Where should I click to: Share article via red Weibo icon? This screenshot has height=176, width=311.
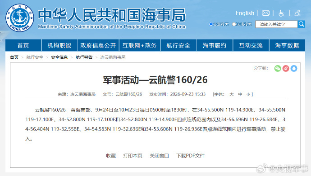point(286,69)
